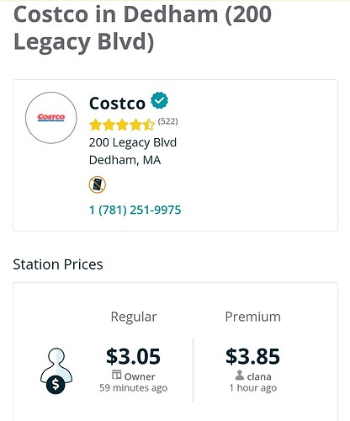Click the Regular fuel type label
The height and width of the screenshot is (421, 350).
(134, 317)
